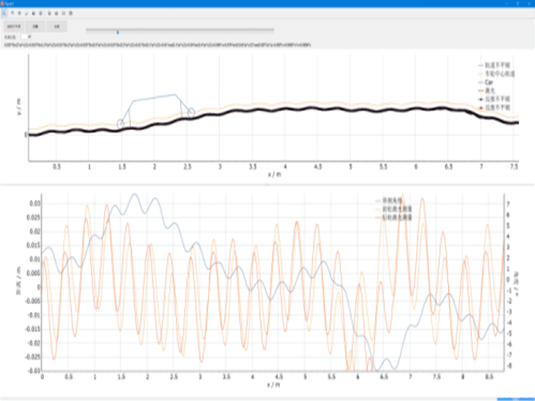Click legend entry 车轮中心轨迹 in upper chart

(x=496, y=74)
